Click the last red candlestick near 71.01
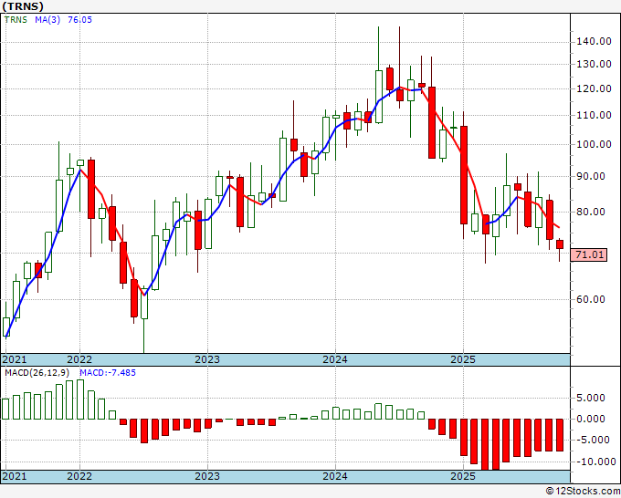Image resolution: width=621 pixels, height=498 pixels. [560, 244]
